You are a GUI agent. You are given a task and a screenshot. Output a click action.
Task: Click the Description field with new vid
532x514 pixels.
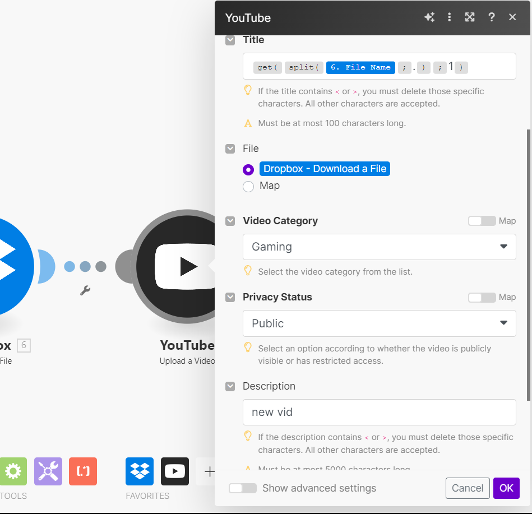coord(380,412)
